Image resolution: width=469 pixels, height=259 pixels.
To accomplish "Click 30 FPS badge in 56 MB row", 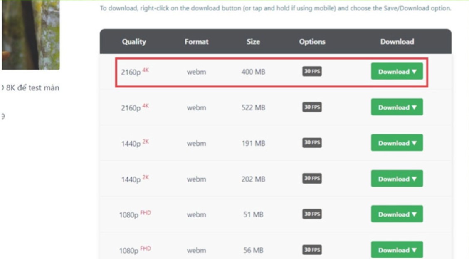I will (312, 250).
